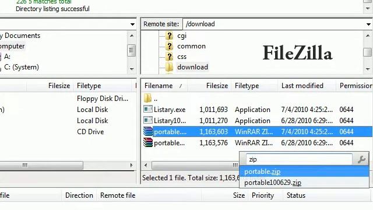Sort remote files by Last modified column
Viewport: 373px width, 210px height.
click(307, 86)
